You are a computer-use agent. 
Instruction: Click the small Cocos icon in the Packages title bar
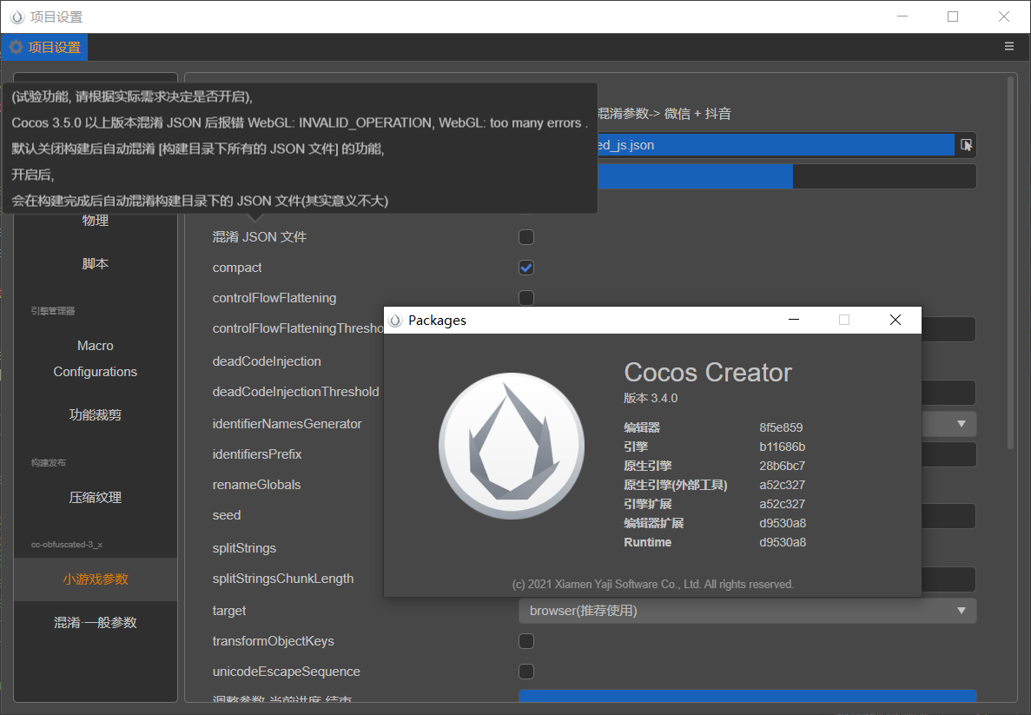pyautogui.click(x=395, y=321)
